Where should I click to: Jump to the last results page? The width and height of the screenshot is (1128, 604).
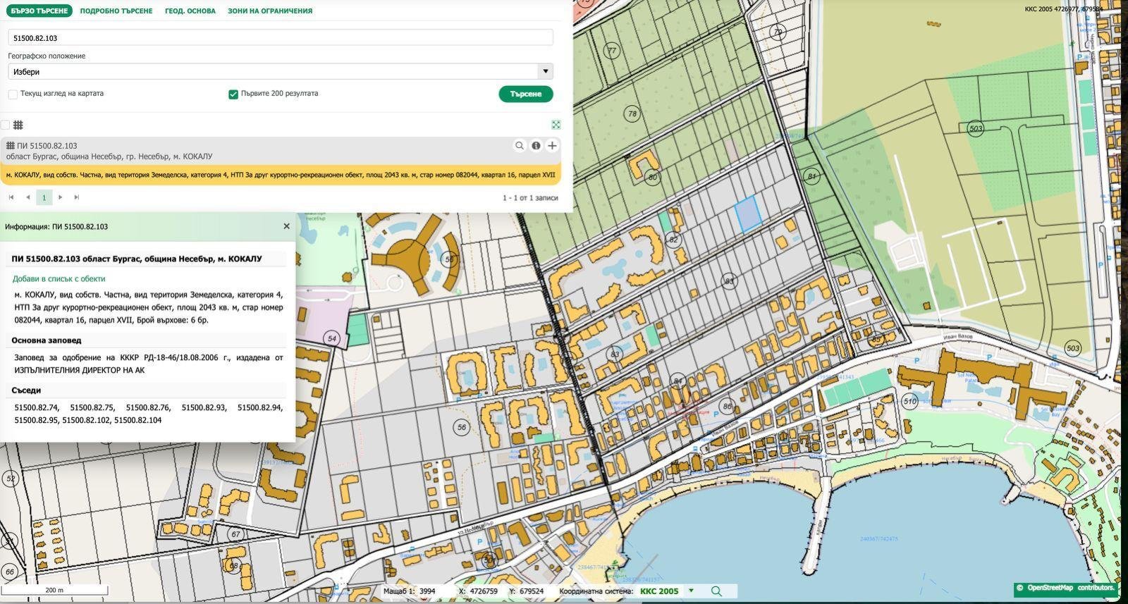point(77,197)
